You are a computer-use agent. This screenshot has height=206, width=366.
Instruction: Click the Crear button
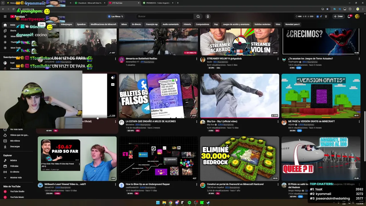coord(338,16)
